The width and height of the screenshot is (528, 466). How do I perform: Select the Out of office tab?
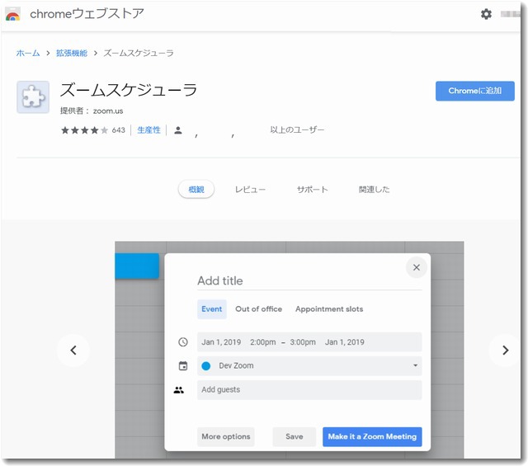point(258,309)
